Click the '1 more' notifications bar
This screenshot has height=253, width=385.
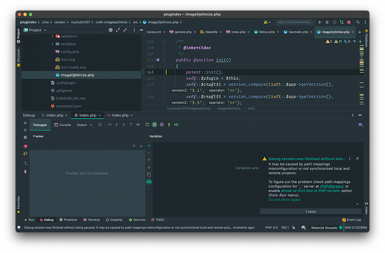coord(311,212)
